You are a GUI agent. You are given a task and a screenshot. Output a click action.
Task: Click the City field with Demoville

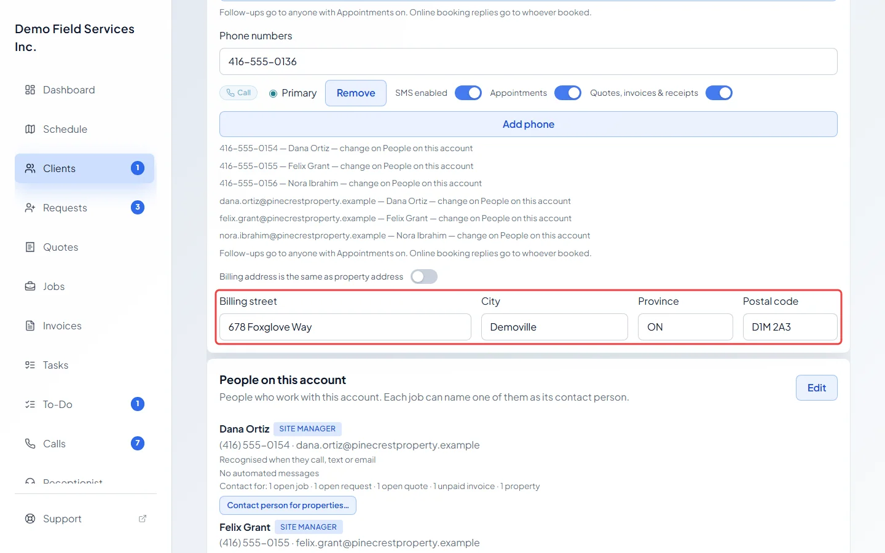click(554, 327)
